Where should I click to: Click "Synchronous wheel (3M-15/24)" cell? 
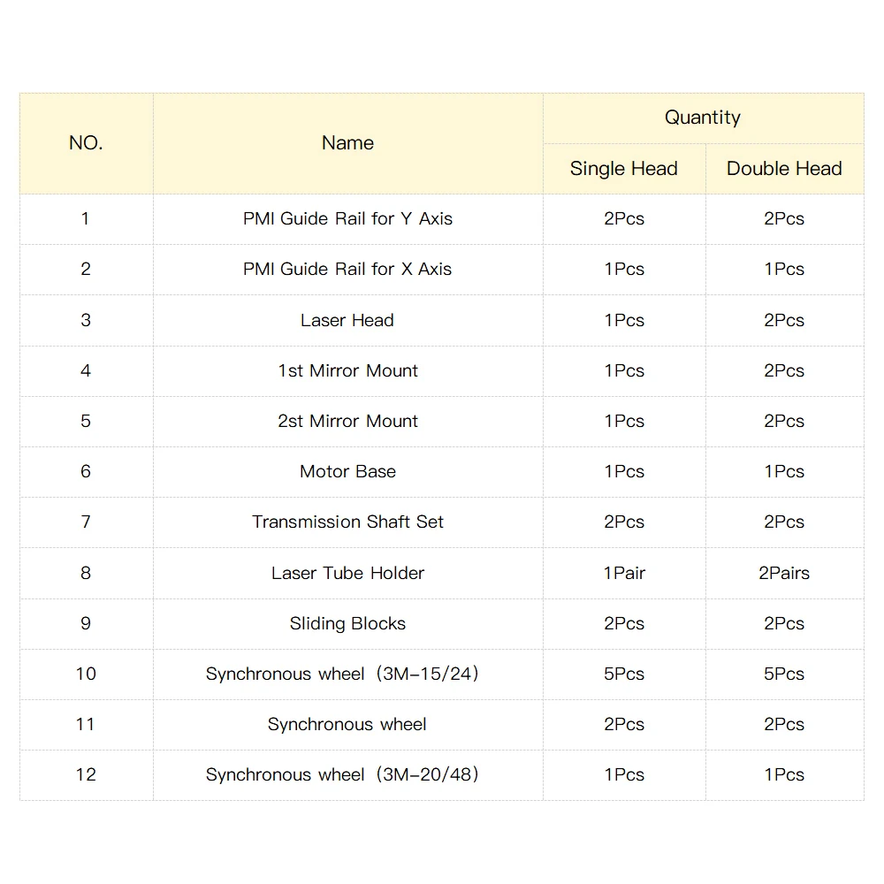(x=342, y=674)
